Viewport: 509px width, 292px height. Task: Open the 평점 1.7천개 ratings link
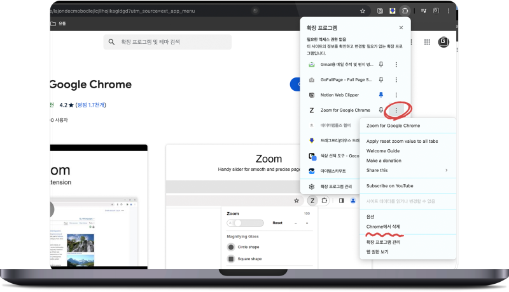coord(90,105)
